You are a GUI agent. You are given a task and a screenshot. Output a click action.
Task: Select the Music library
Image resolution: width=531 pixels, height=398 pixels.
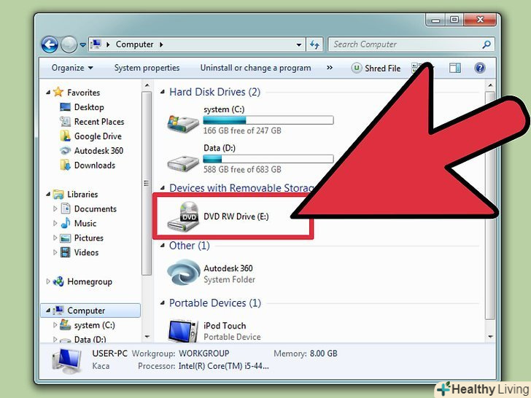tap(85, 223)
